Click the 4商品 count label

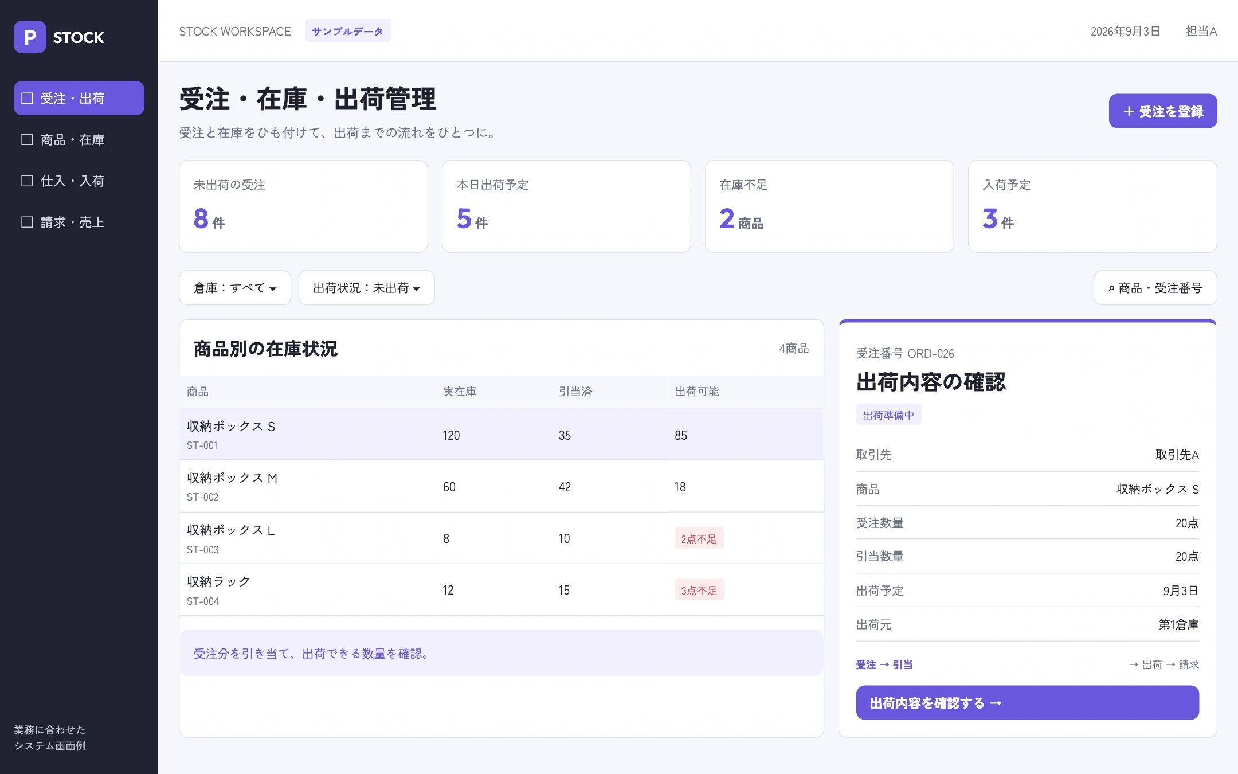(x=794, y=348)
